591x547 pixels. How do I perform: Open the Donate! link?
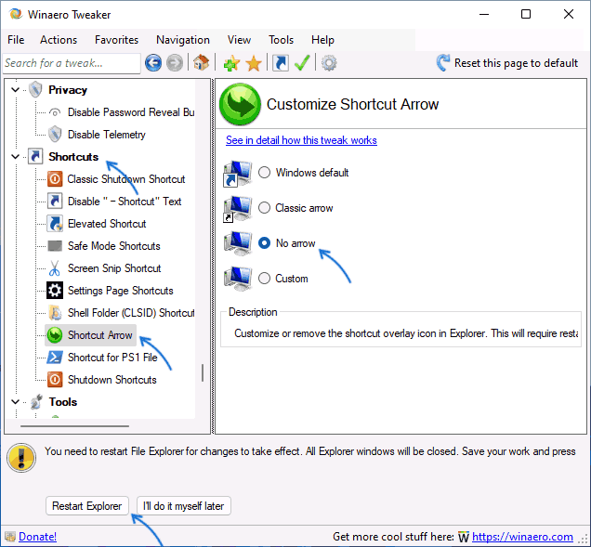point(37,537)
